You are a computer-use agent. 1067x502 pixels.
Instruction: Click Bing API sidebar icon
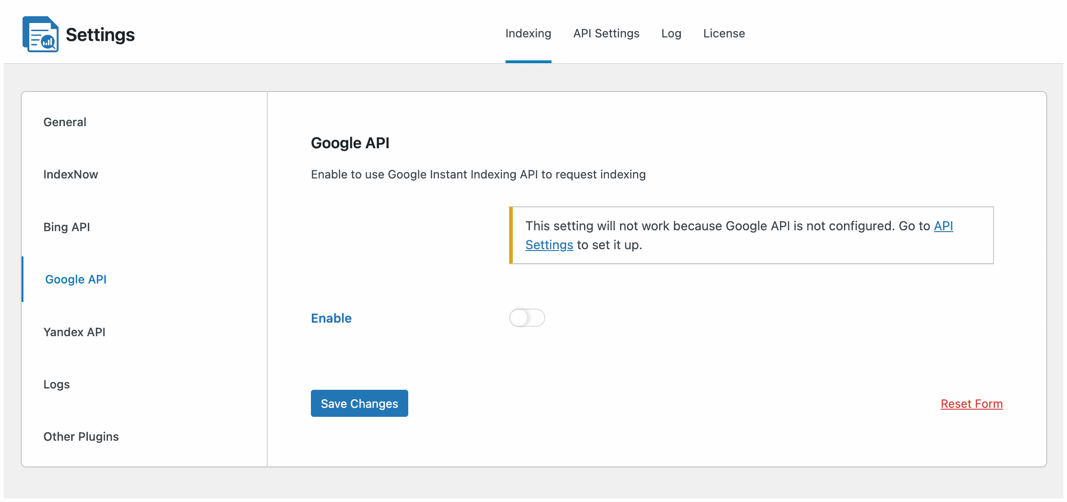[x=68, y=227]
